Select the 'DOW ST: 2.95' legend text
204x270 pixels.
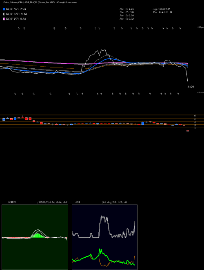(16, 9)
